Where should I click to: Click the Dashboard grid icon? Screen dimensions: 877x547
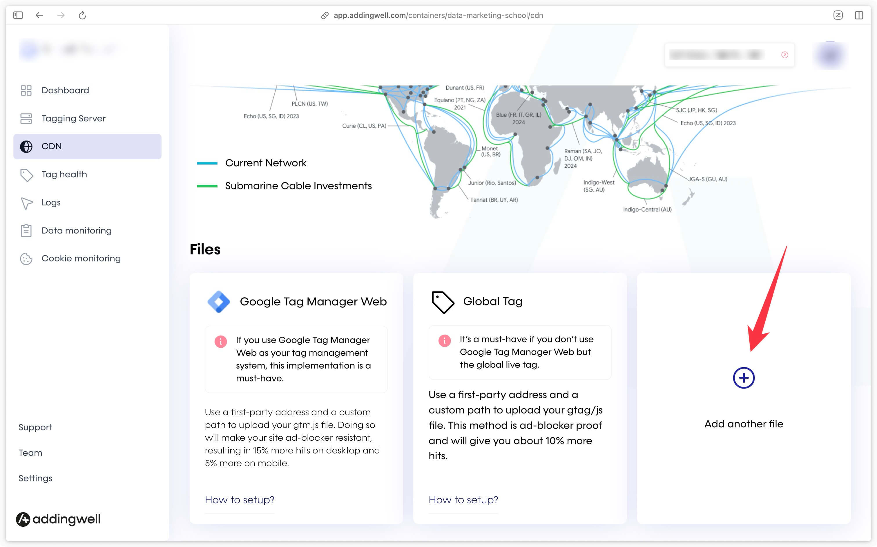pos(26,90)
